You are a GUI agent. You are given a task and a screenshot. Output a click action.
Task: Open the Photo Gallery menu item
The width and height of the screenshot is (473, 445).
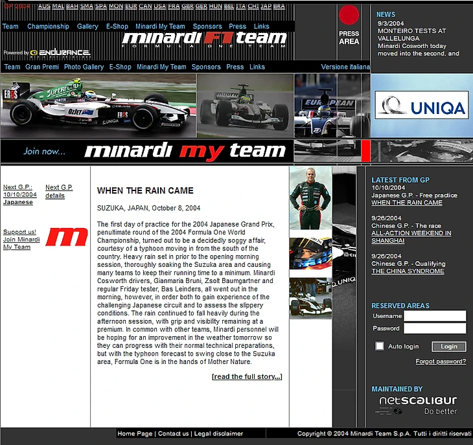click(84, 67)
